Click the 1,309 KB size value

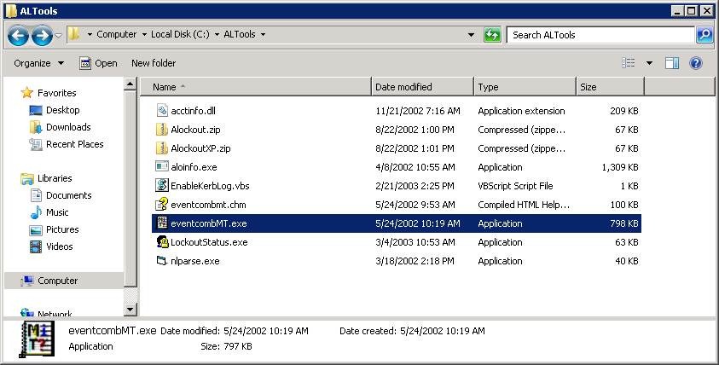[x=620, y=167]
